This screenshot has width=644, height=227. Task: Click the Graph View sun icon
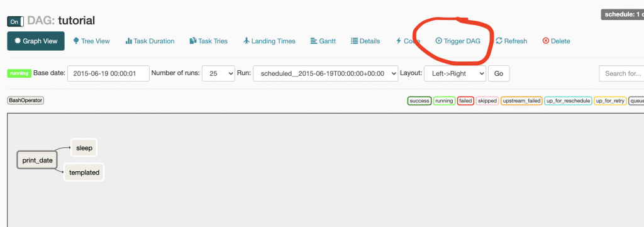[17, 41]
